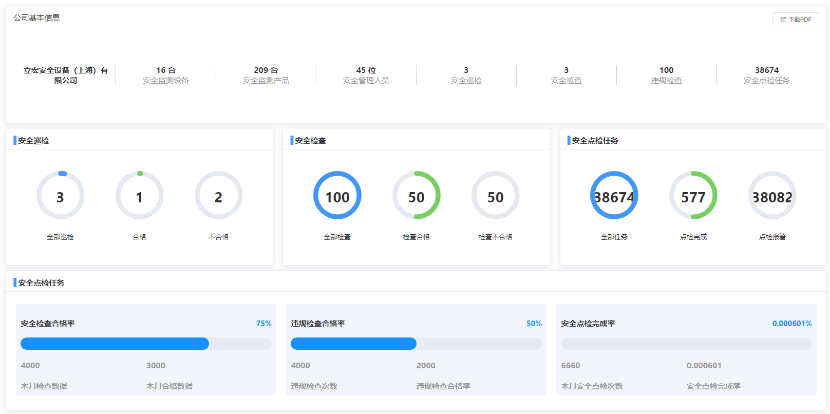Open the 点检报警 ring showing 38082

tap(772, 196)
